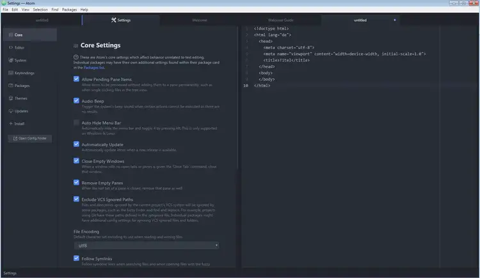The image size is (480, 278).
Task: Click the Keybindings keyboard icon
Action: 11,73
